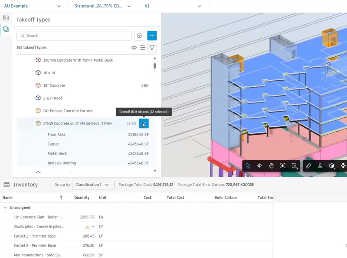Open the filter for takeoff types
This screenshot has width=347, height=258.
(x=152, y=48)
